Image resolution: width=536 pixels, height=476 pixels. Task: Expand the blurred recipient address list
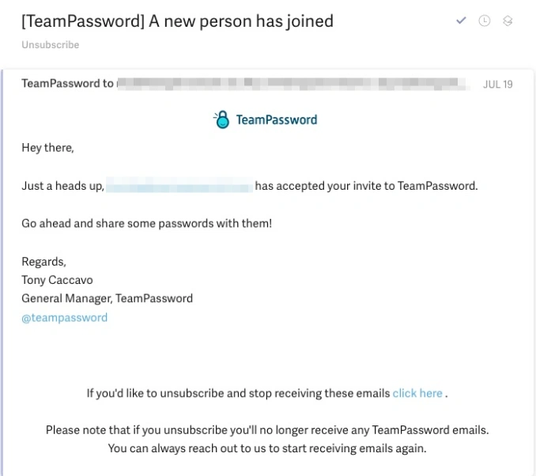point(293,84)
